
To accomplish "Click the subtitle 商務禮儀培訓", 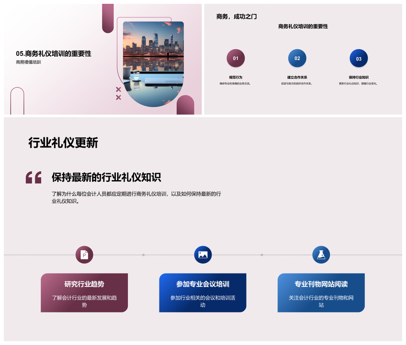I will point(28,62).
